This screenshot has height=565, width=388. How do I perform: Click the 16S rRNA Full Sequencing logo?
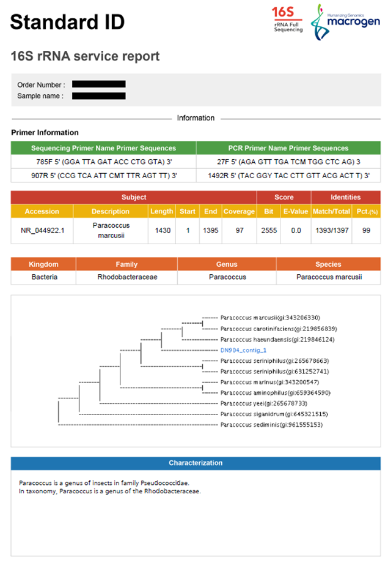point(287,20)
